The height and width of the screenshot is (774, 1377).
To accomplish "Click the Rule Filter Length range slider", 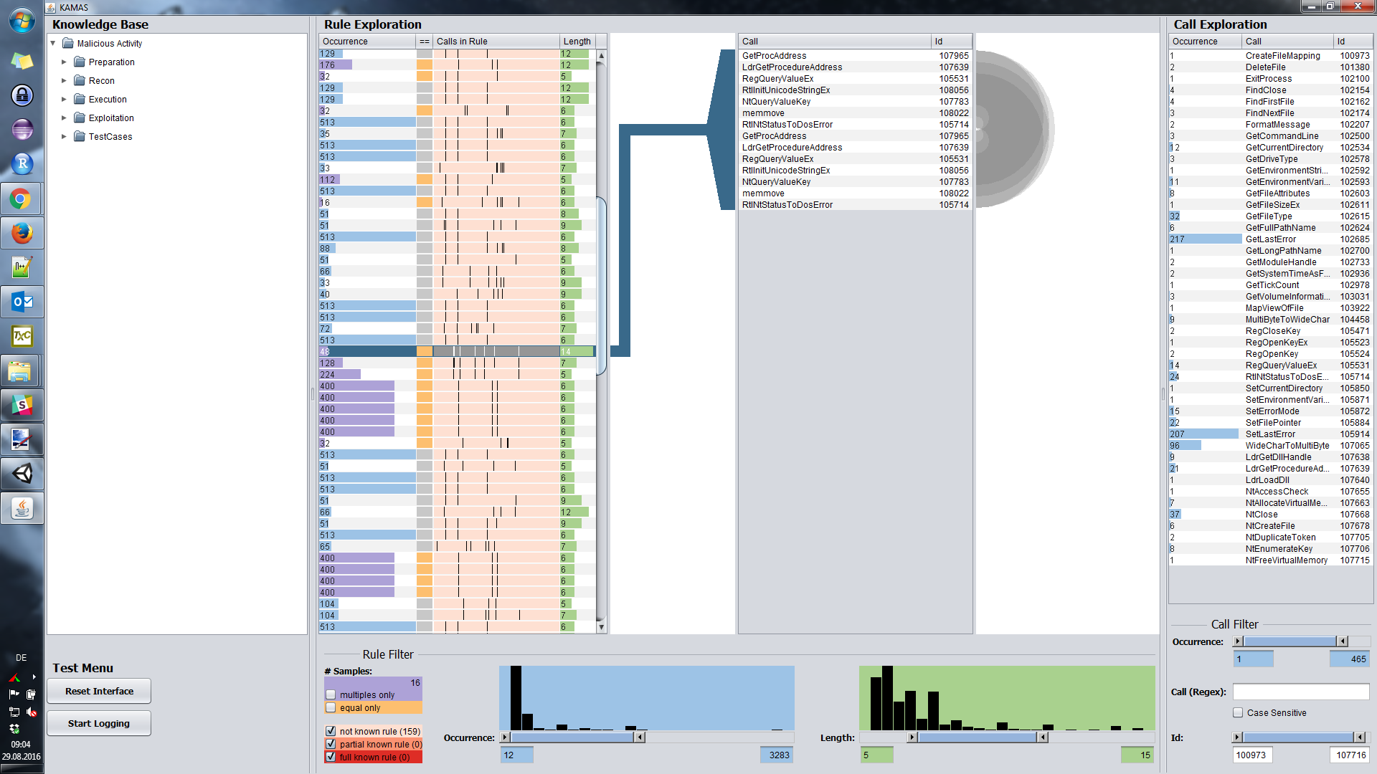I will (x=977, y=737).
